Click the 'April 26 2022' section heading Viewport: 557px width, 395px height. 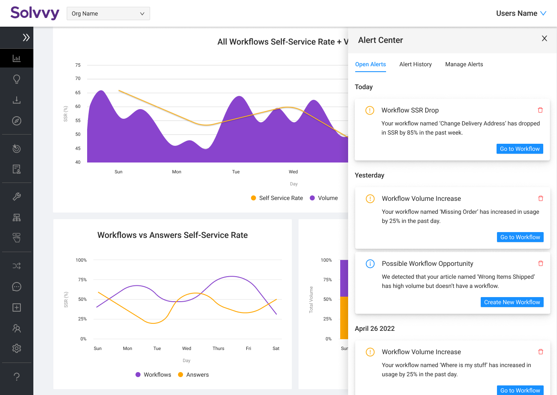[375, 328]
